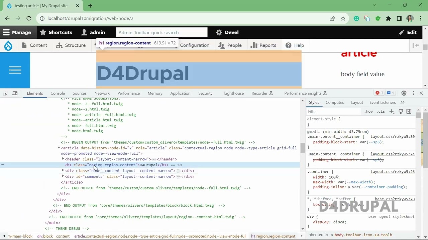Screen dimensions: 428x240
Task: Switch to the Computed styles tab
Action: [335, 102]
